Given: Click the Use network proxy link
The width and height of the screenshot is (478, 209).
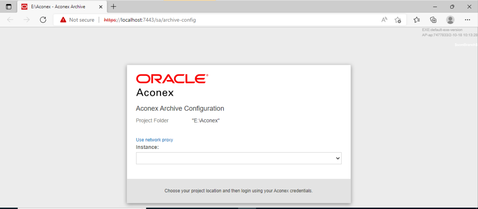Looking at the screenshot, I should point(154,140).
